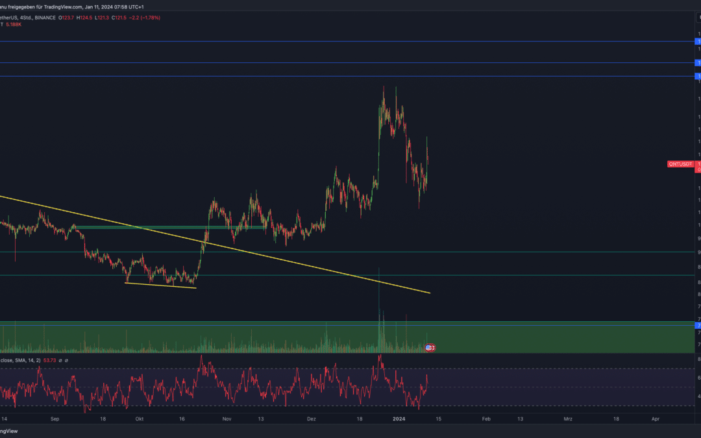The image size is (701, 438).
Task: Select the third blue horizontal line from top
Action: [x=347, y=76]
